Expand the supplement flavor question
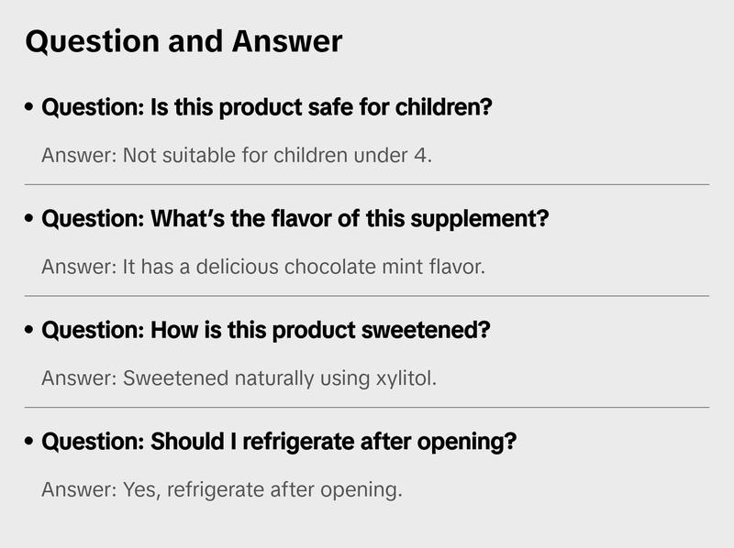The height and width of the screenshot is (548, 734). click(295, 219)
